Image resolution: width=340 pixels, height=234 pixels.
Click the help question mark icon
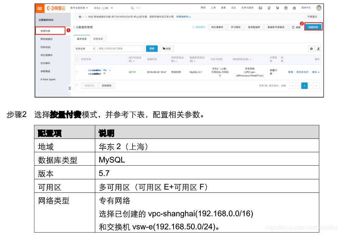point(286,8)
